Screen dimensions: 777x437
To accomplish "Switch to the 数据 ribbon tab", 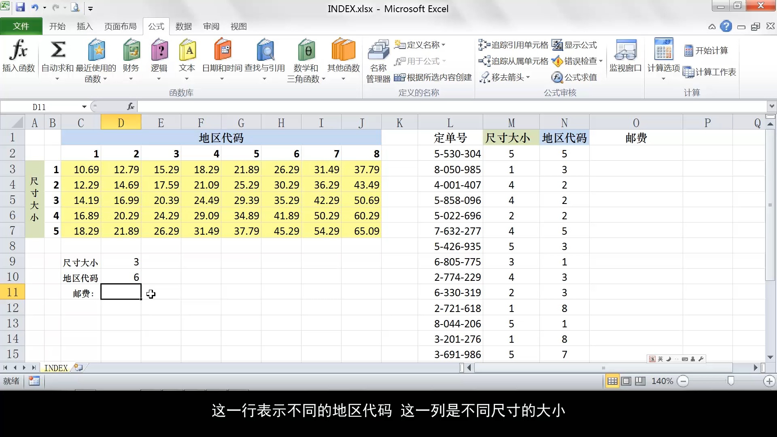I will click(183, 26).
